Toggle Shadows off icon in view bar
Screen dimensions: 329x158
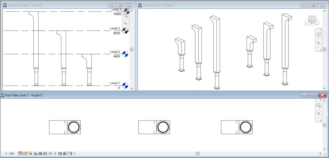tap(35, 154)
